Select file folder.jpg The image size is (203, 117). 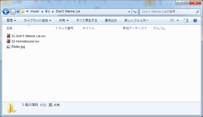18,47
